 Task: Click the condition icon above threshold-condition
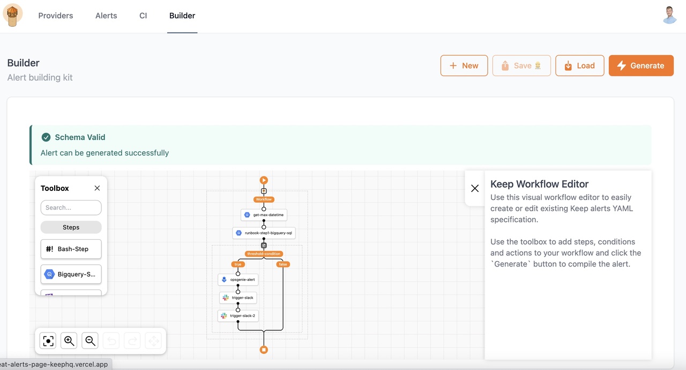[264, 245]
